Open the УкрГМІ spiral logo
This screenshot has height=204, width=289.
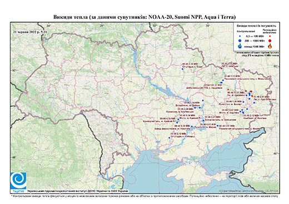pyautogui.click(x=18, y=181)
